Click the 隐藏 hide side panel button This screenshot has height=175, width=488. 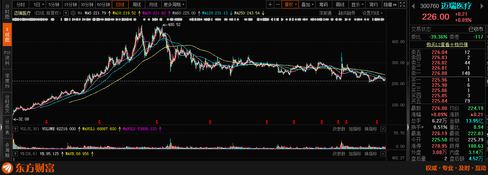[390, 5]
